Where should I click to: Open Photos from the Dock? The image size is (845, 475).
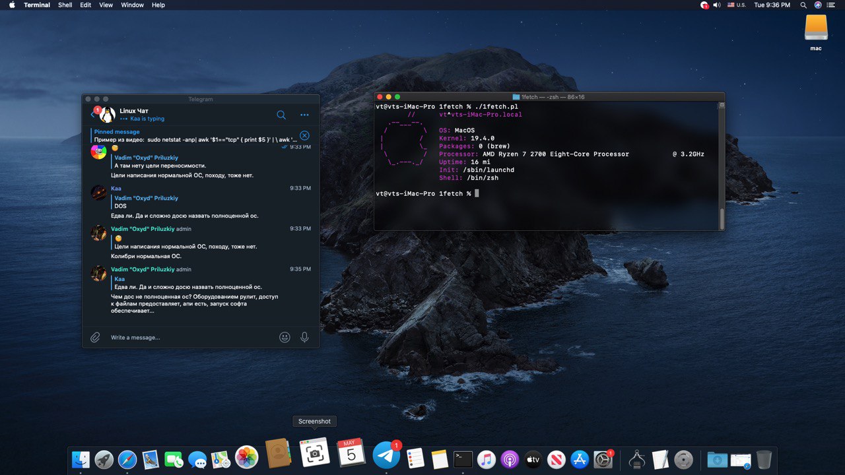pos(247,457)
